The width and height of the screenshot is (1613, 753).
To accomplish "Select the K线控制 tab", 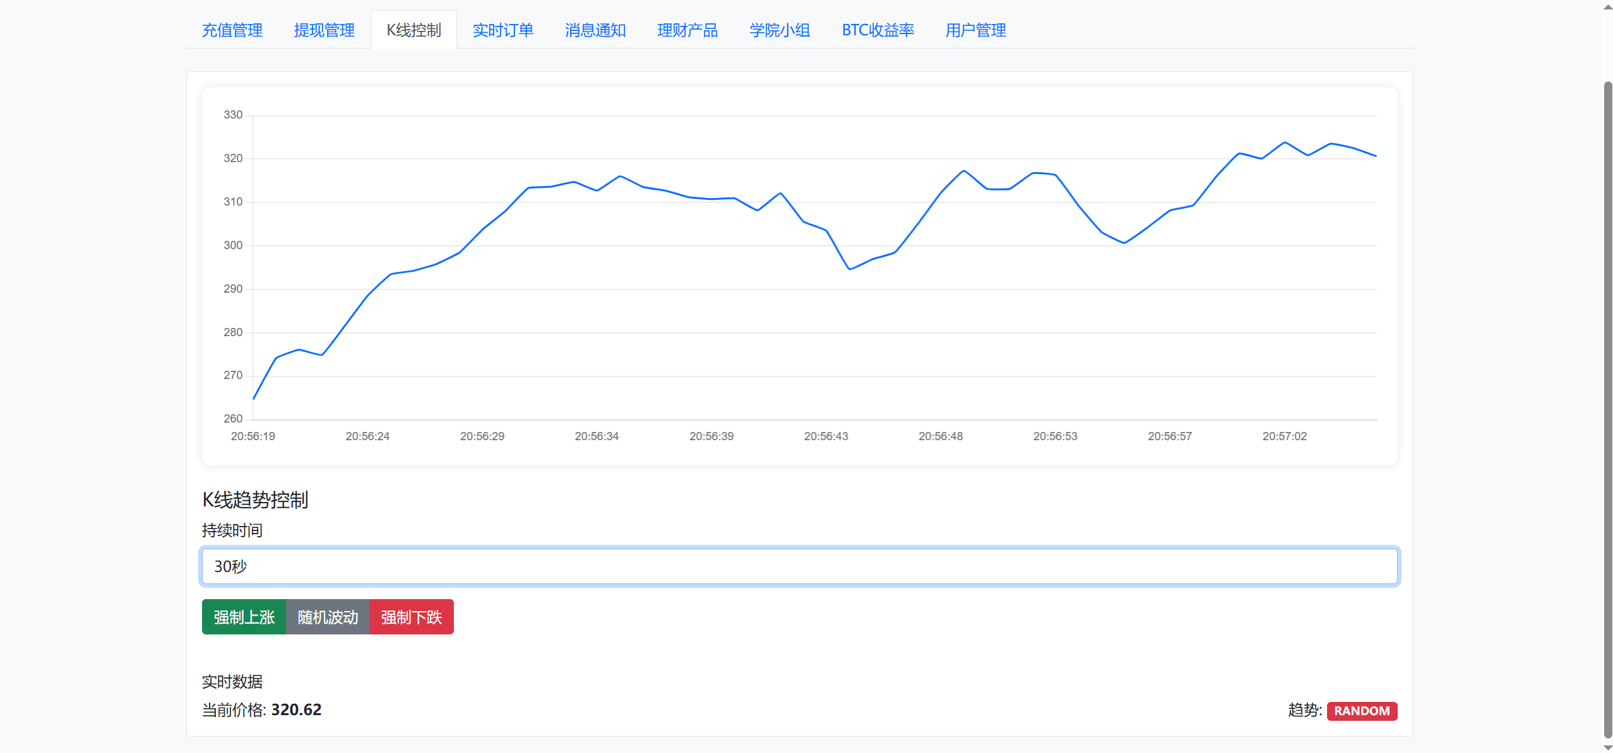I will (414, 30).
